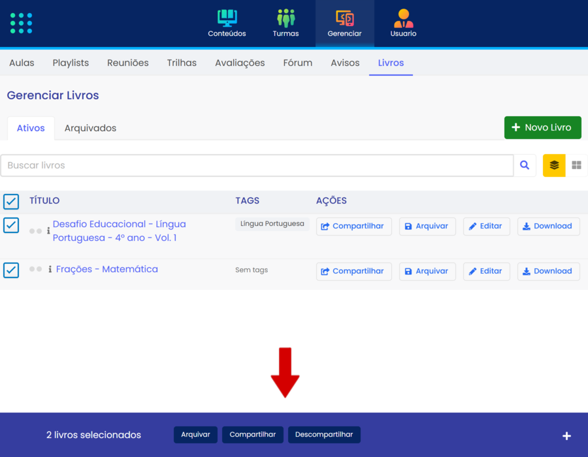The width and height of the screenshot is (588, 457).
Task: Click the dotted grid logo icon
Action: pos(22,23)
